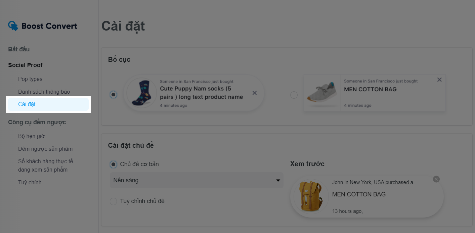Click the yellow backpack preview image
The height and width of the screenshot is (233, 475).
(310, 196)
